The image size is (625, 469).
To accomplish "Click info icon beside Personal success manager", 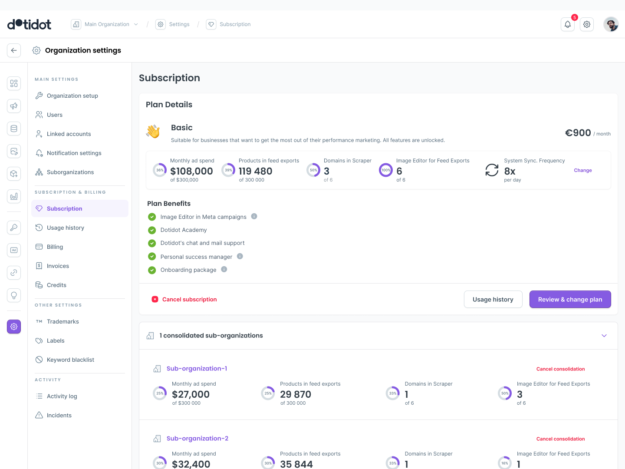I will coord(240,256).
